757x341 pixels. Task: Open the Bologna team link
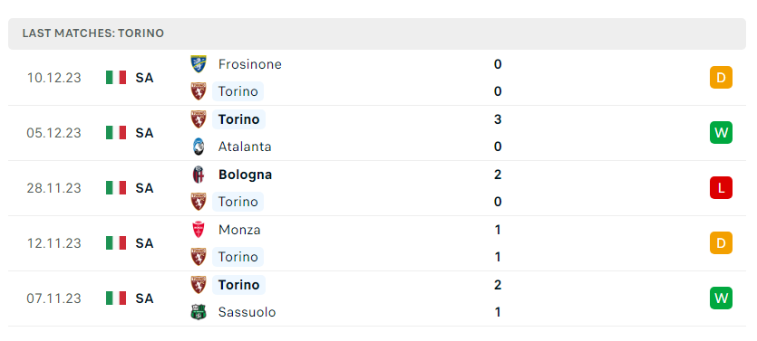(246, 175)
